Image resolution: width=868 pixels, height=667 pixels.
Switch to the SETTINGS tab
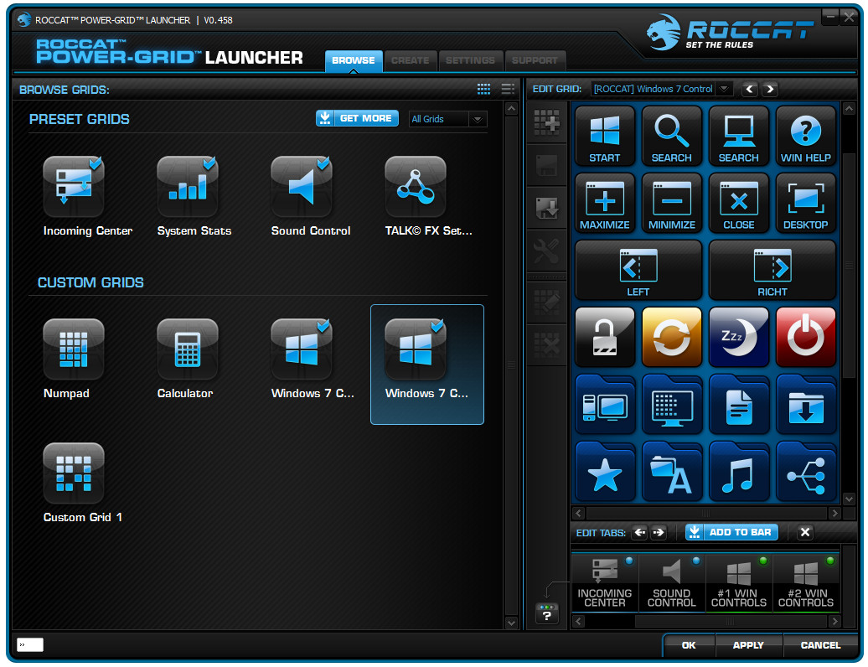(471, 60)
